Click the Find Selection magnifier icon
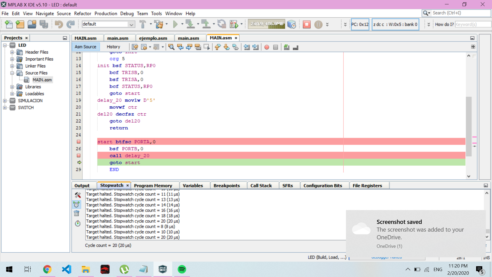 click(171, 47)
